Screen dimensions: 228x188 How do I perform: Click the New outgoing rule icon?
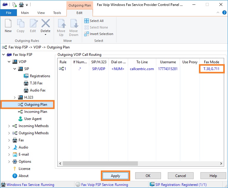(8, 23)
